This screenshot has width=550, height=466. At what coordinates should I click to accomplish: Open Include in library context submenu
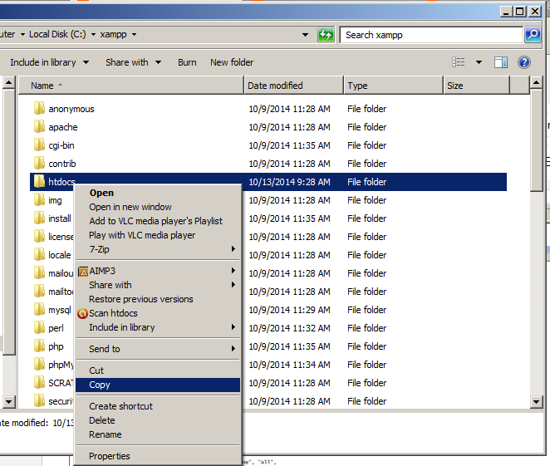coord(158,327)
